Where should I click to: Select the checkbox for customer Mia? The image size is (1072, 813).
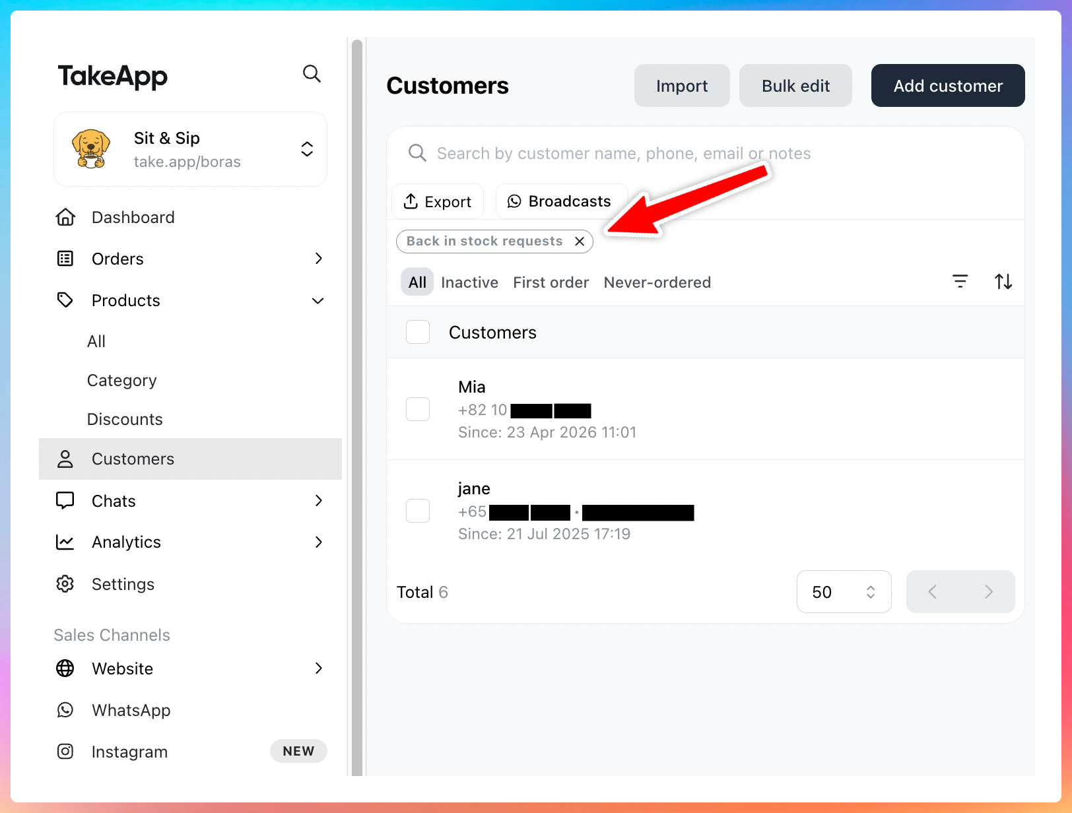tap(418, 409)
